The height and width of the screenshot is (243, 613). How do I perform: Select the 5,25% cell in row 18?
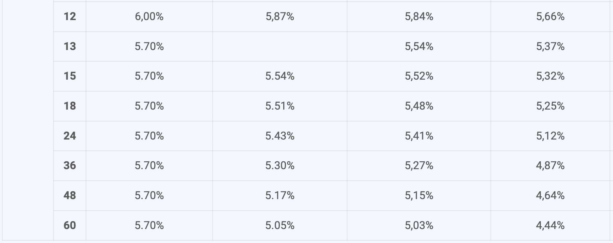tap(550, 106)
